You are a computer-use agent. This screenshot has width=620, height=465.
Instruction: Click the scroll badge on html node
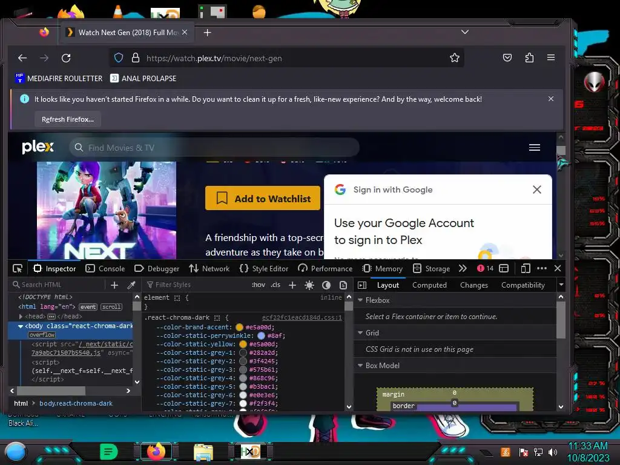coord(111,307)
